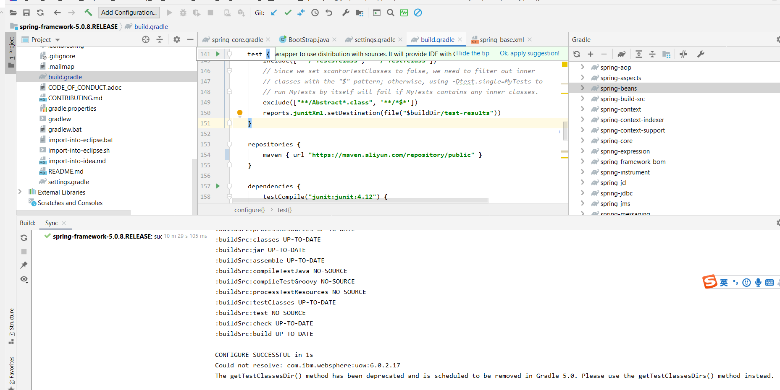This screenshot has height=390, width=780.
Task: Search everywhere with magnifier icon
Action: (x=391, y=13)
